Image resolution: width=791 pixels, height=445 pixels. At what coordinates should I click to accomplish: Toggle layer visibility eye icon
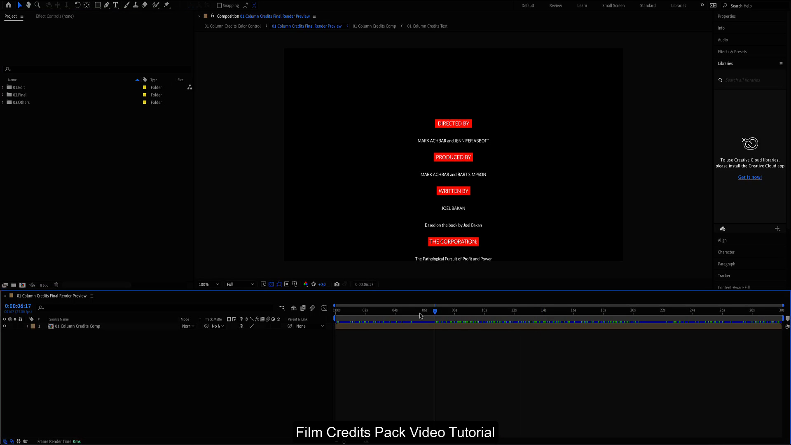click(5, 326)
